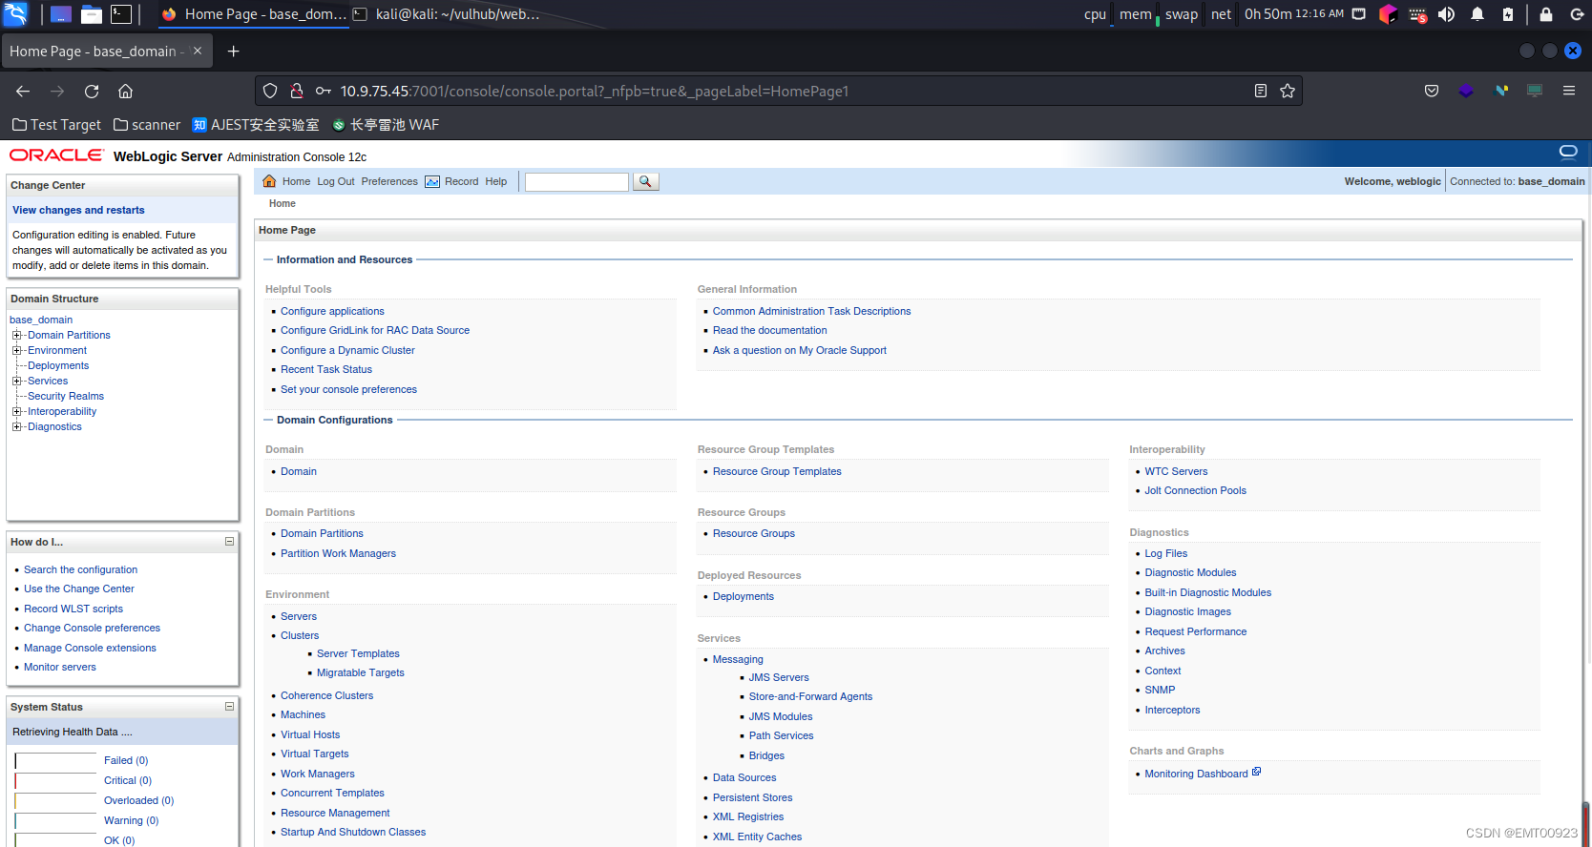Click the browser address bar URL
The width and height of the screenshot is (1592, 847).
pos(595,91)
